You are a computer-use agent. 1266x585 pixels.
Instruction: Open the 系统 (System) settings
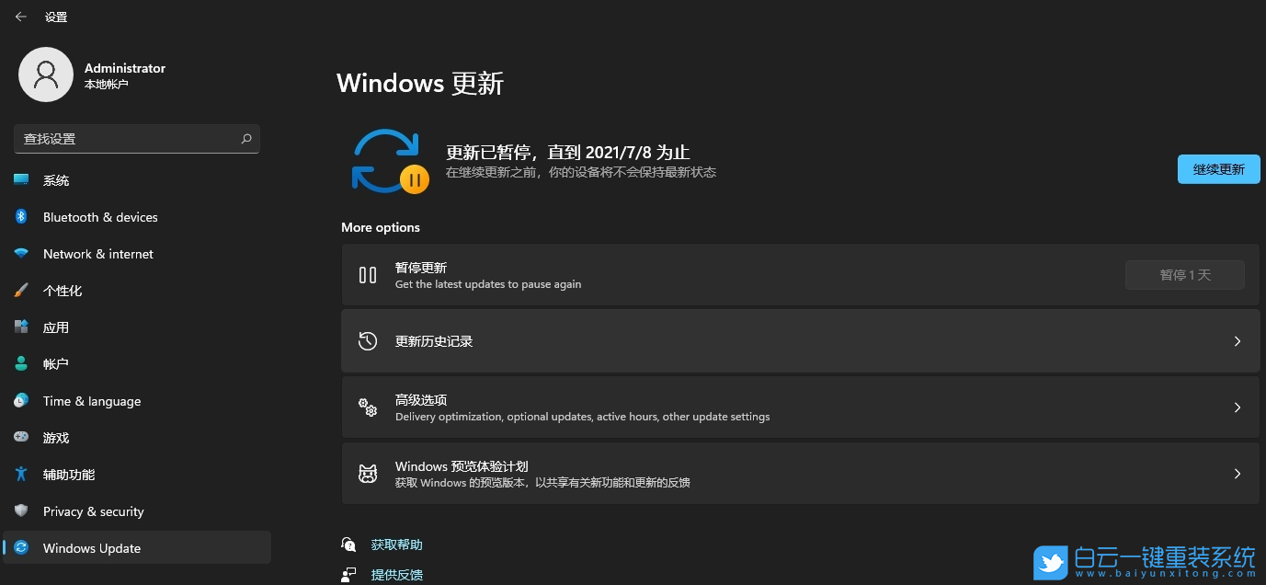[56, 179]
